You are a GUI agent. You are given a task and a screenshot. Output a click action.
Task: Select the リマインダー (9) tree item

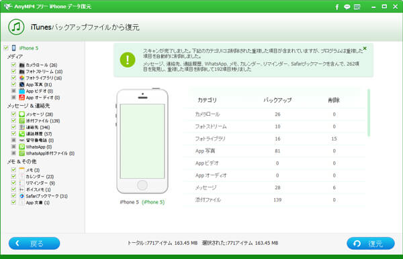pyautogui.click(x=40, y=183)
